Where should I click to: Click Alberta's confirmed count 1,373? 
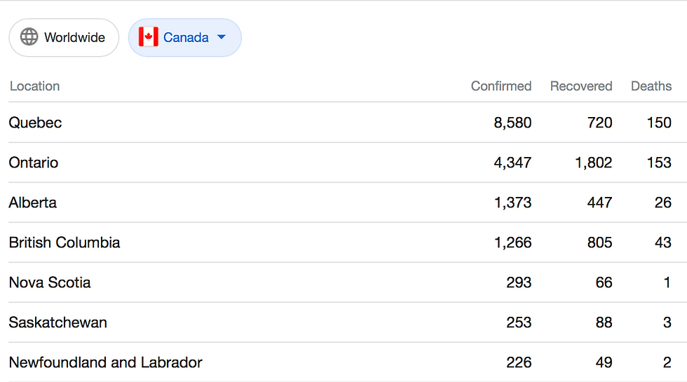[512, 203]
